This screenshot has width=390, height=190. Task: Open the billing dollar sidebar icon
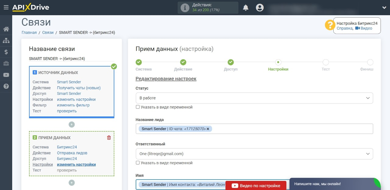coord(6,52)
